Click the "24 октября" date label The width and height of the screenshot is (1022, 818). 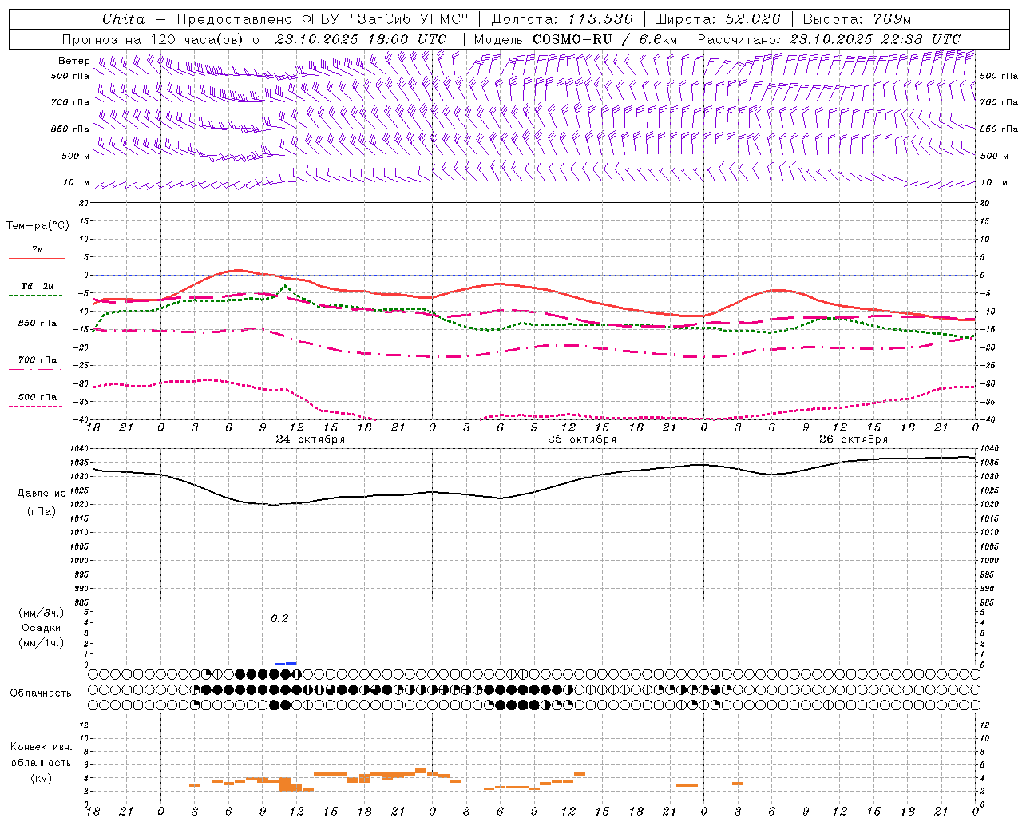tap(311, 439)
